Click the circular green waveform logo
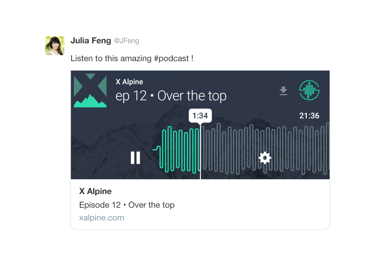 309,90
